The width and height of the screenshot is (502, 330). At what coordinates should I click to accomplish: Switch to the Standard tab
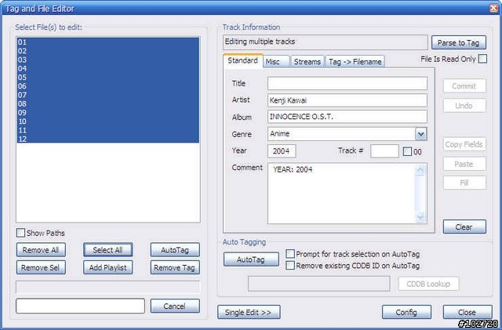click(x=242, y=60)
